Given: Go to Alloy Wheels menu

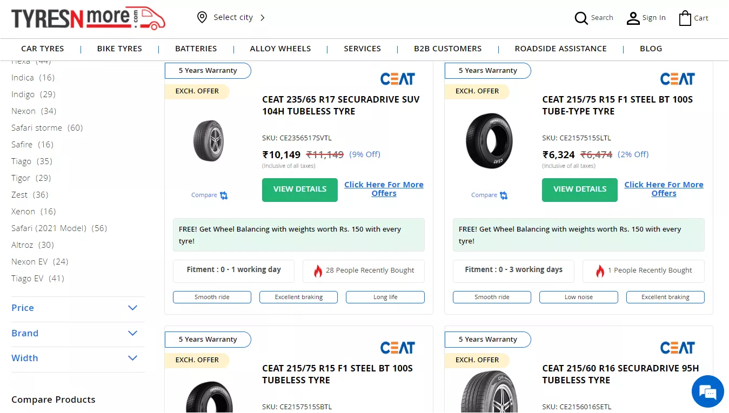Looking at the screenshot, I should (280, 49).
